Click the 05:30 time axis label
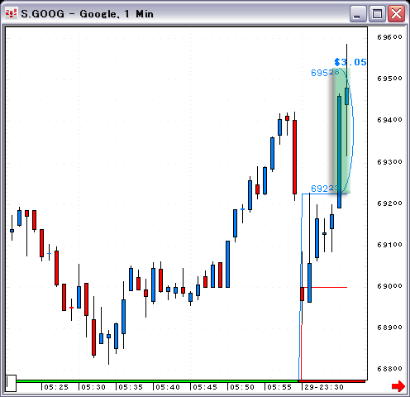 (x=93, y=387)
